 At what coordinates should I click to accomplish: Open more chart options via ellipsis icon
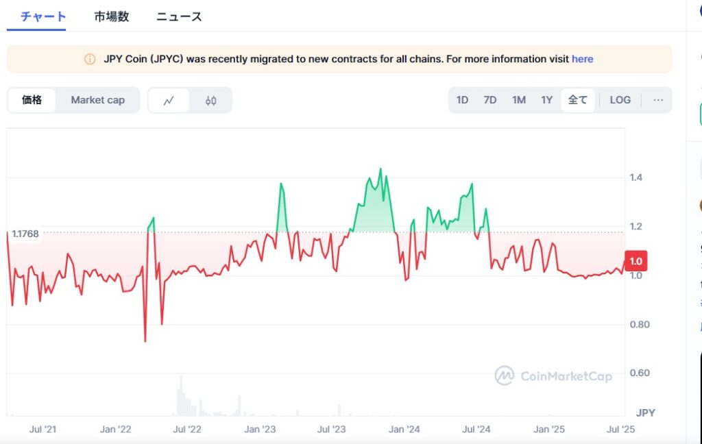[x=658, y=100]
